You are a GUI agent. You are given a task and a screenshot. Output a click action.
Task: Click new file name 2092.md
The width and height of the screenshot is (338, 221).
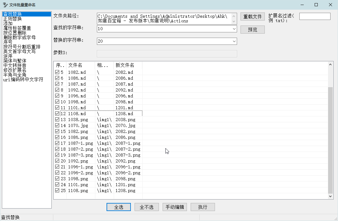tap(124, 90)
